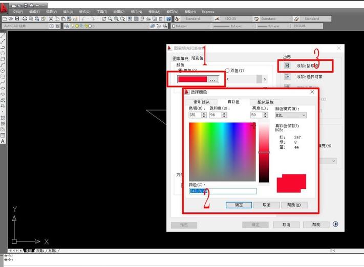The image size is (364, 267).
Task: Confirm color with 确定 in 选择颜色 dialog
Action: point(239,205)
